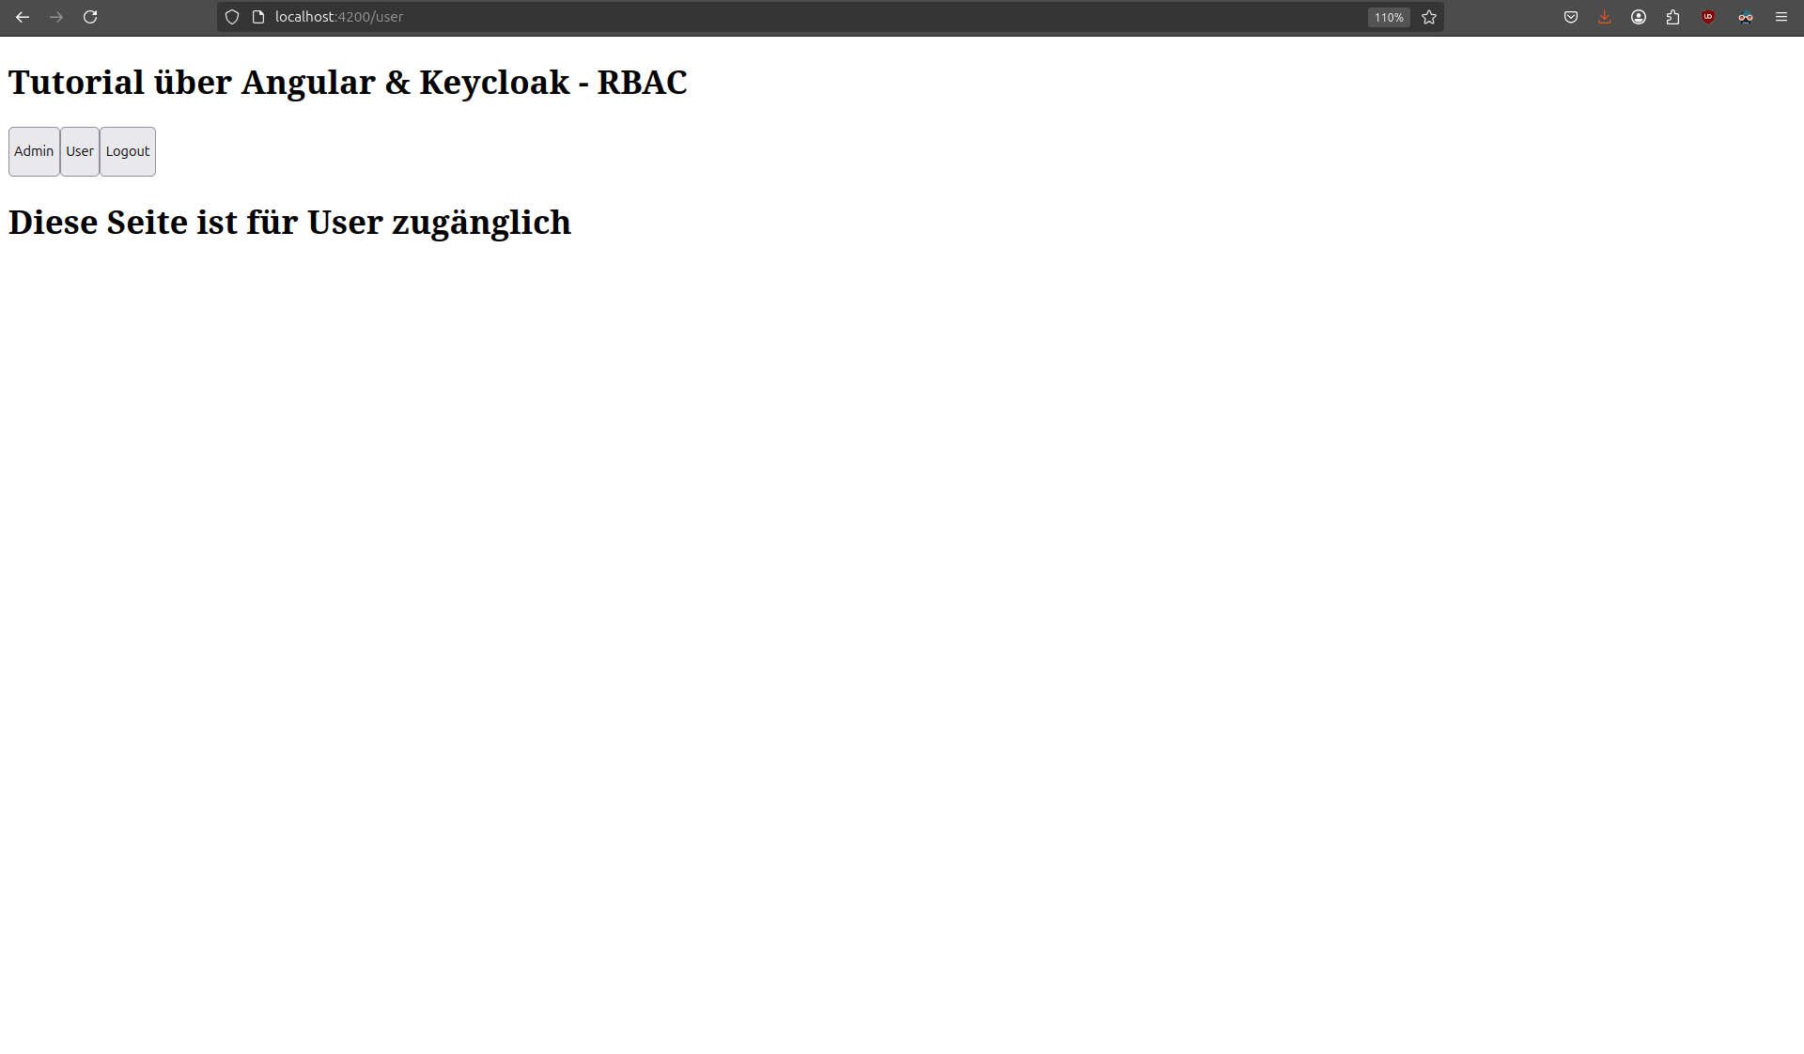
Task: Open the Firefox account menu
Action: pyautogui.click(x=1639, y=17)
